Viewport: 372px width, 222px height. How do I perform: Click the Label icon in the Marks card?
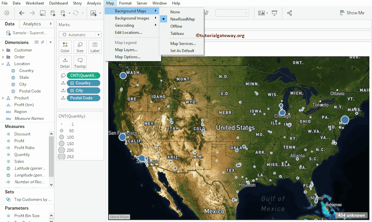pos(95,47)
